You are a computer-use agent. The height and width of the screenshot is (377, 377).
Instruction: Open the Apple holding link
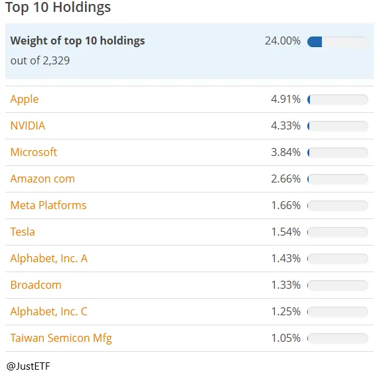pos(25,99)
